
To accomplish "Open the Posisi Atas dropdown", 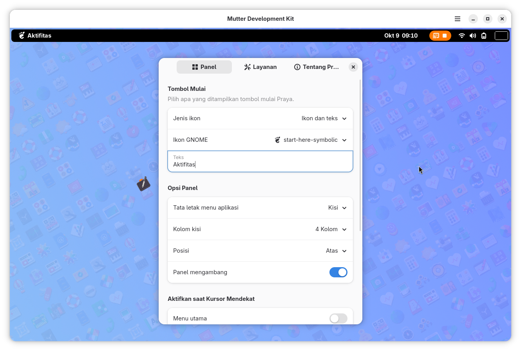I will point(260,251).
